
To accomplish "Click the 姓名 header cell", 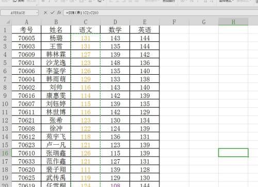I will tap(56, 30).
